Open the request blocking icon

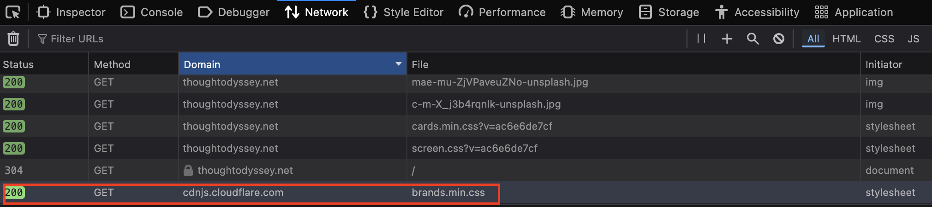[x=779, y=39]
